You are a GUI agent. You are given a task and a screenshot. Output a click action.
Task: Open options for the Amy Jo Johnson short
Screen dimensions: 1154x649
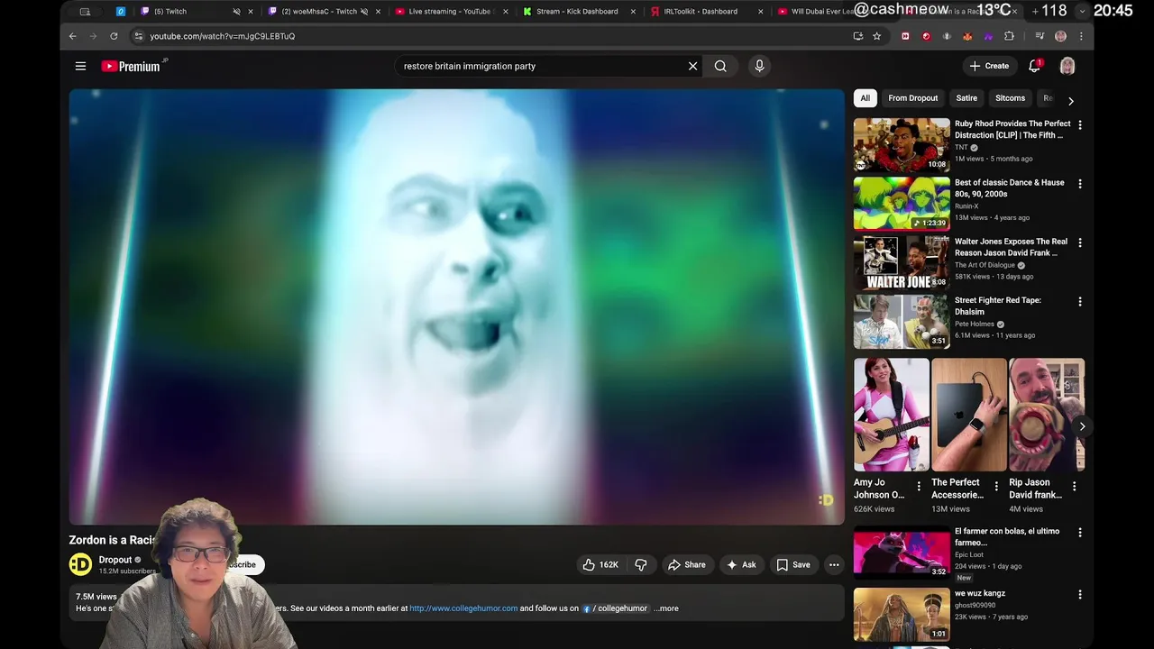click(919, 487)
